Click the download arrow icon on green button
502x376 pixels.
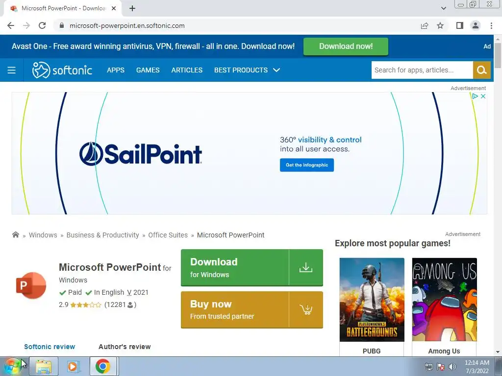point(306,267)
